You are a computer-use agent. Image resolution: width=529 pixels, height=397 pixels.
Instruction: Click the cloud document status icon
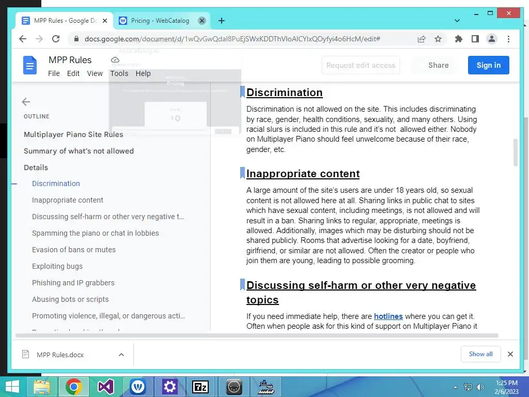(x=115, y=60)
